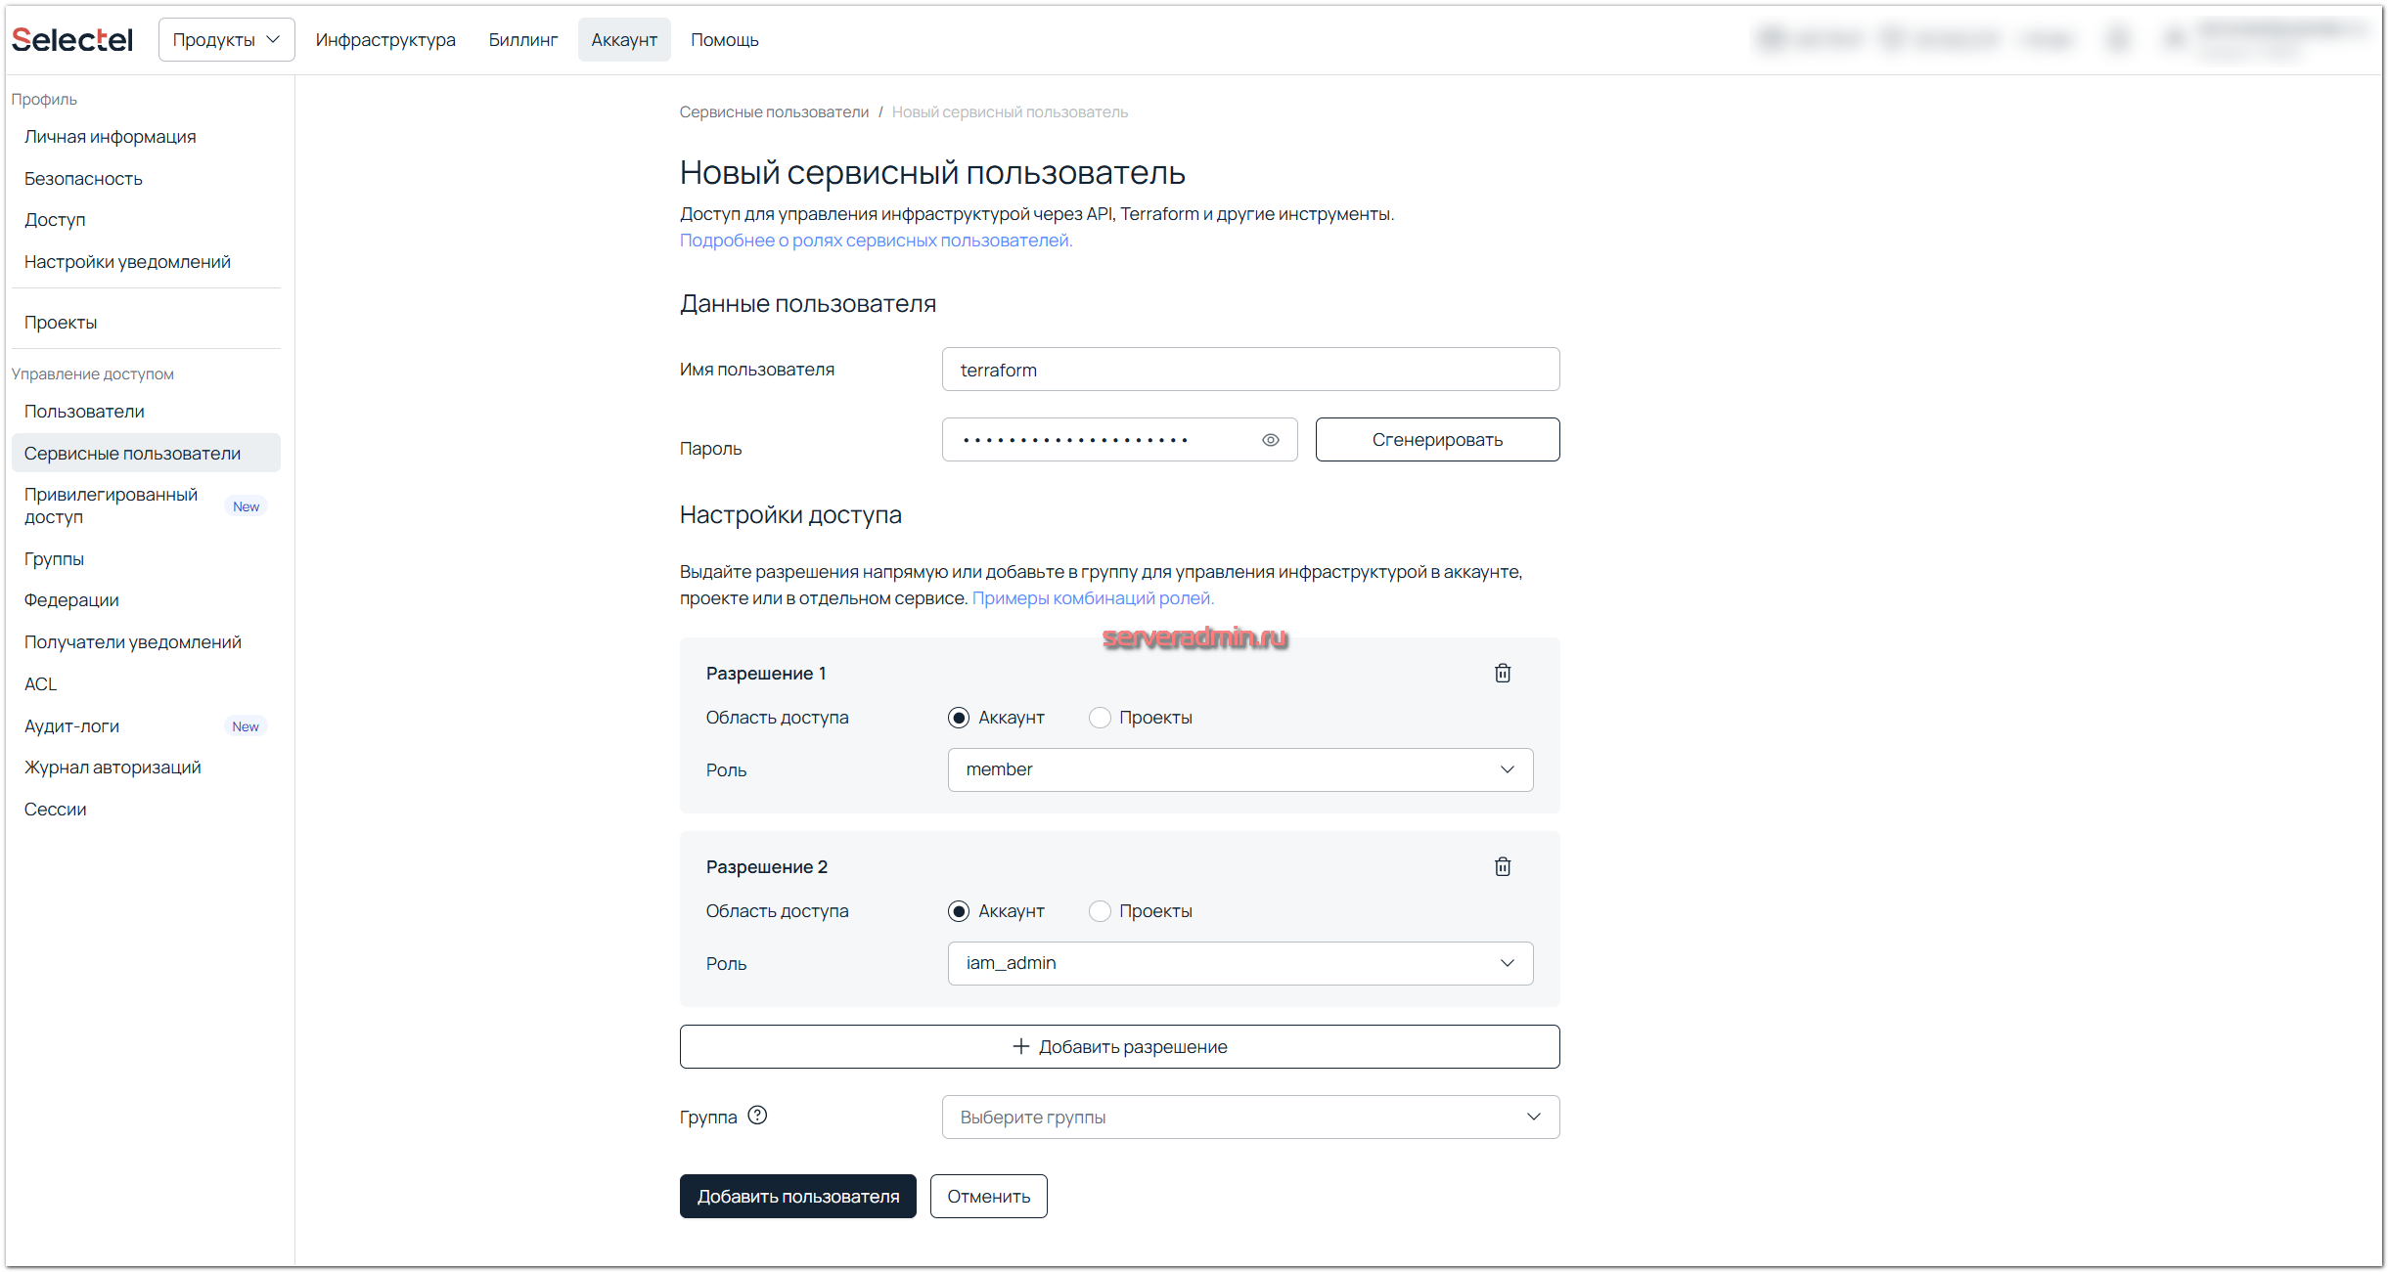Viewport: 2388px width, 1272px height.
Task: Open the Примеры комбинаций ролей link
Action: tap(1092, 598)
